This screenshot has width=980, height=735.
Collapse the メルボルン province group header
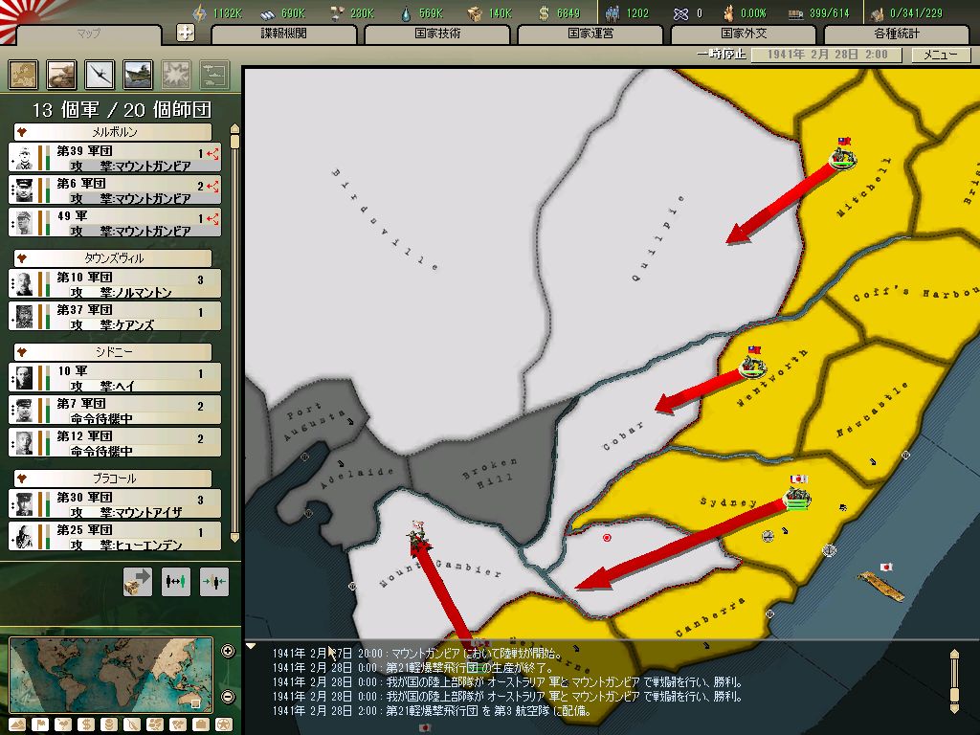(113, 132)
